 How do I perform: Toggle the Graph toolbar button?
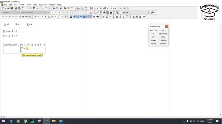point(74,17)
